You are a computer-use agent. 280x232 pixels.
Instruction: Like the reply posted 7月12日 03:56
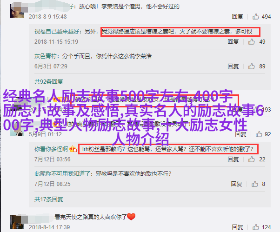pos(251,159)
